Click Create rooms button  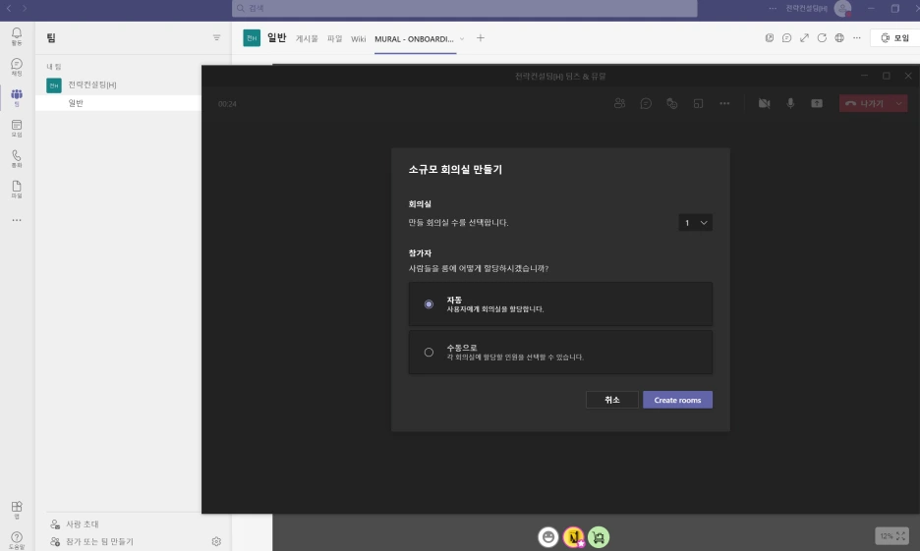point(677,400)
